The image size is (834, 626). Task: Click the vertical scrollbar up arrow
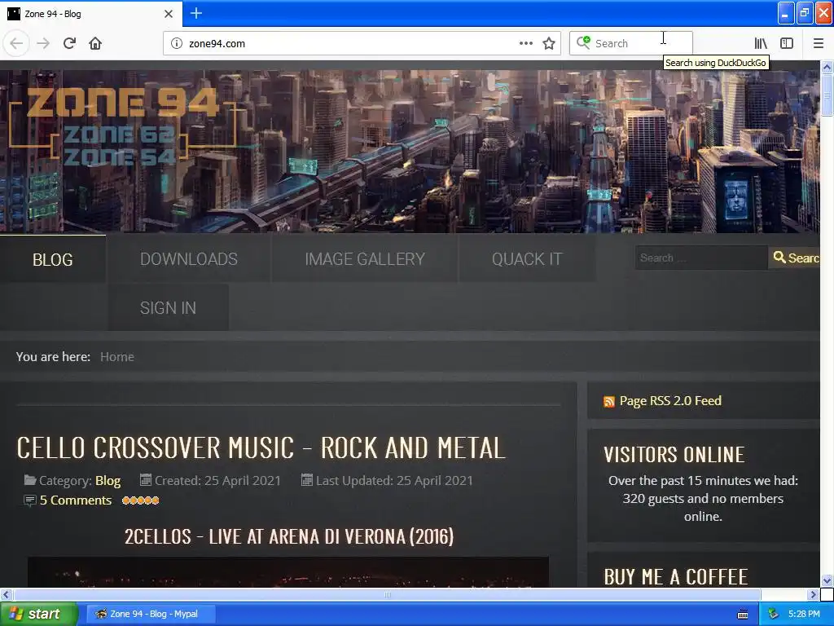coord(827,67)
